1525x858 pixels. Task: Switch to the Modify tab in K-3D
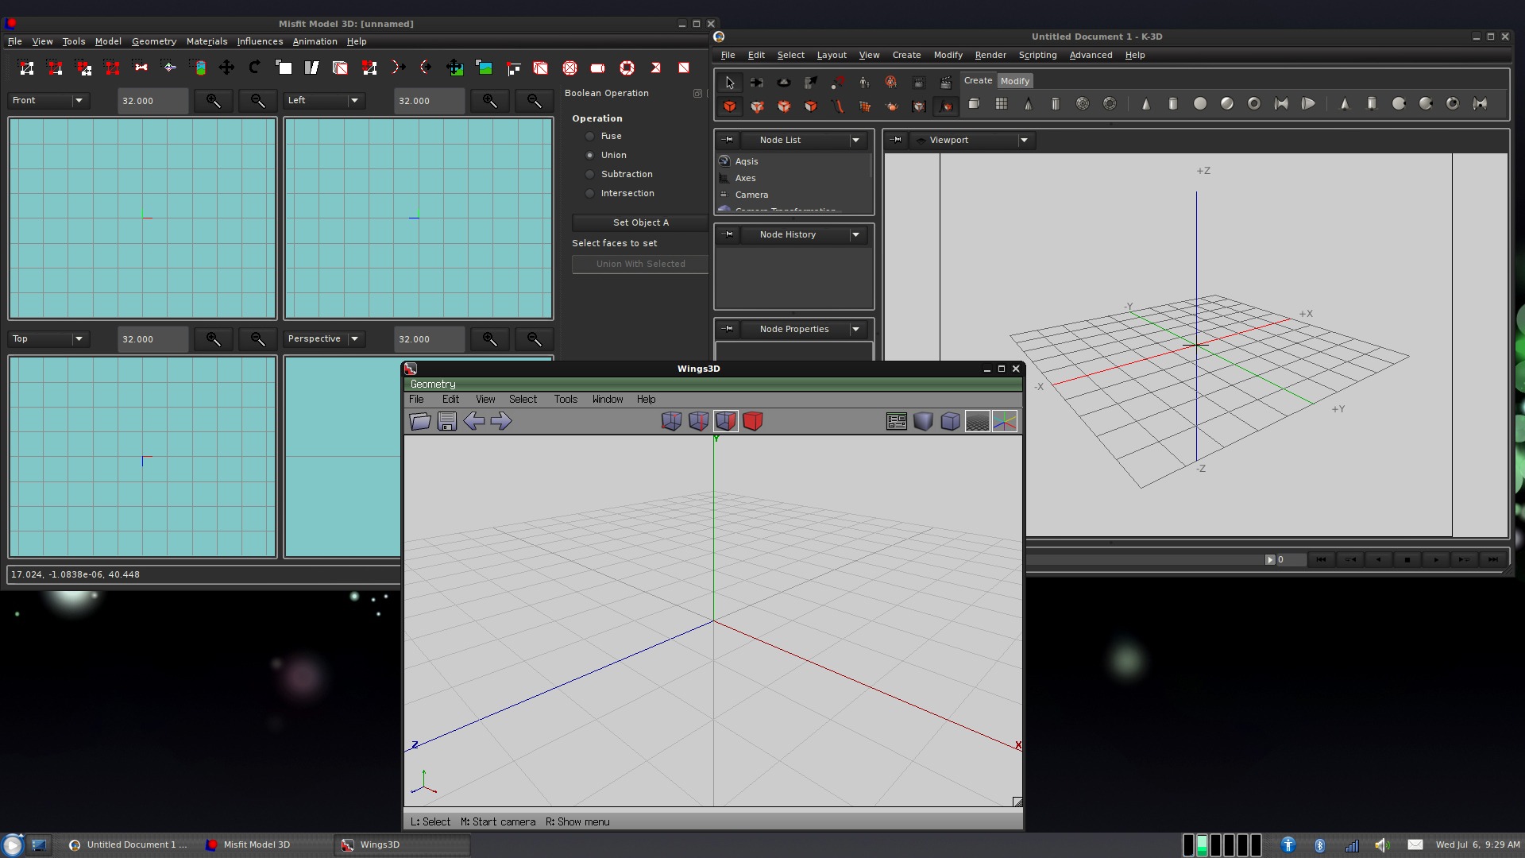pyautogui.click(x=1014, y=81)
